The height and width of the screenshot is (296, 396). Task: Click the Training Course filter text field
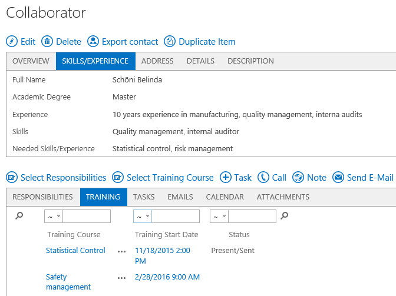point(87,217)
